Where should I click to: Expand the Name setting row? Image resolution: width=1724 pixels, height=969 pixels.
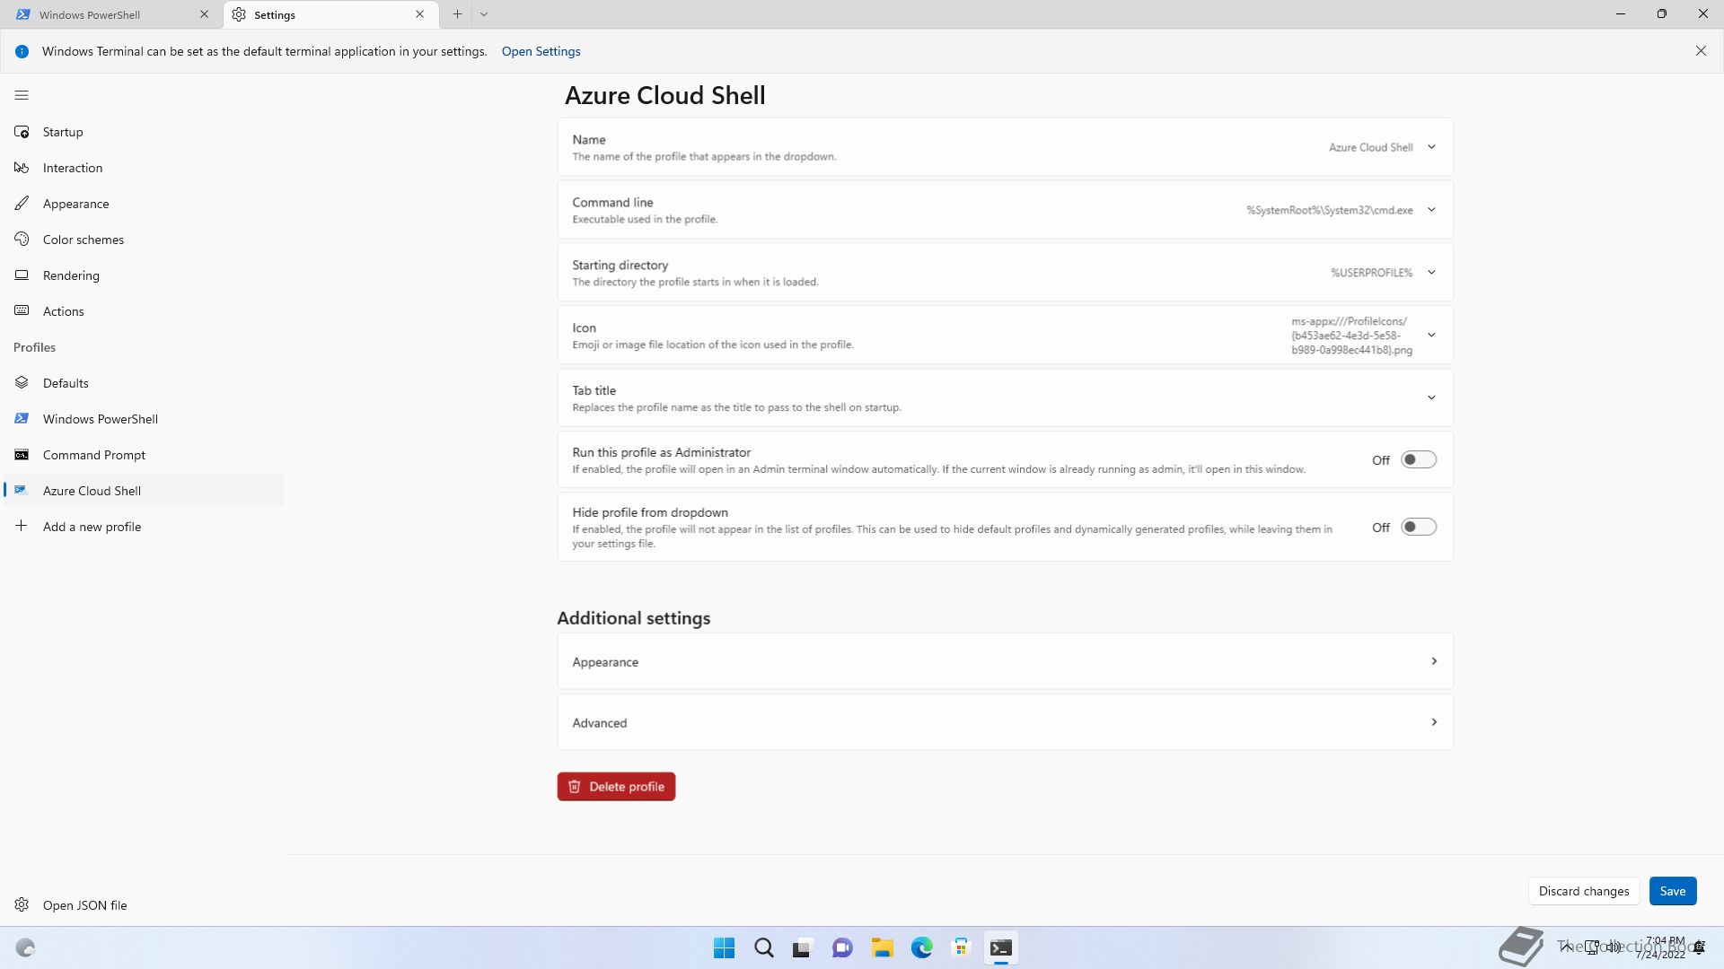click(x=1005, y=147)
